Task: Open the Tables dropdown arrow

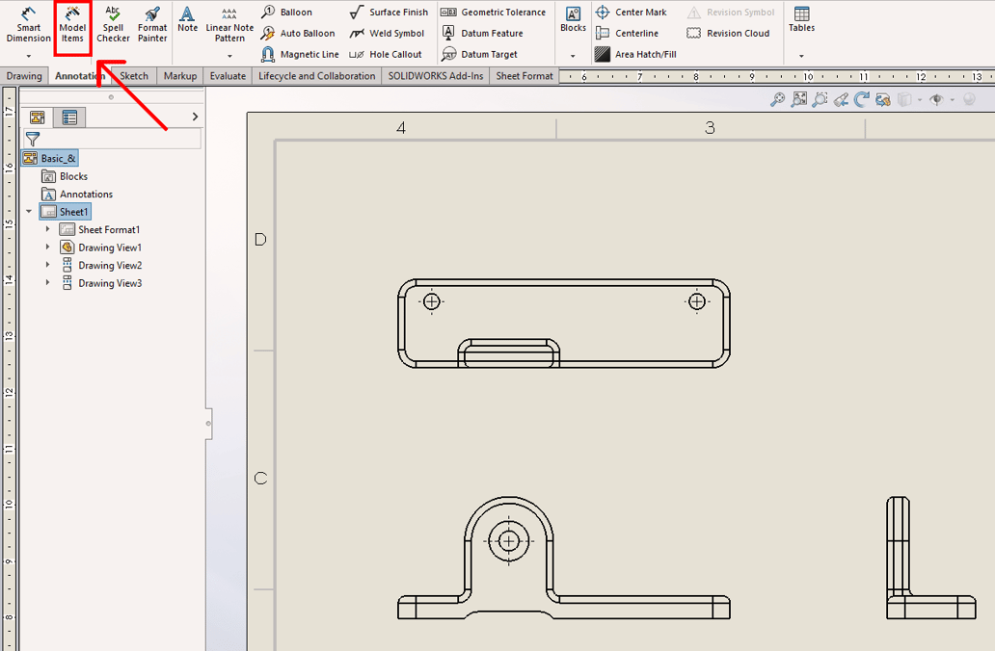Action: click(x=801, y=57)
